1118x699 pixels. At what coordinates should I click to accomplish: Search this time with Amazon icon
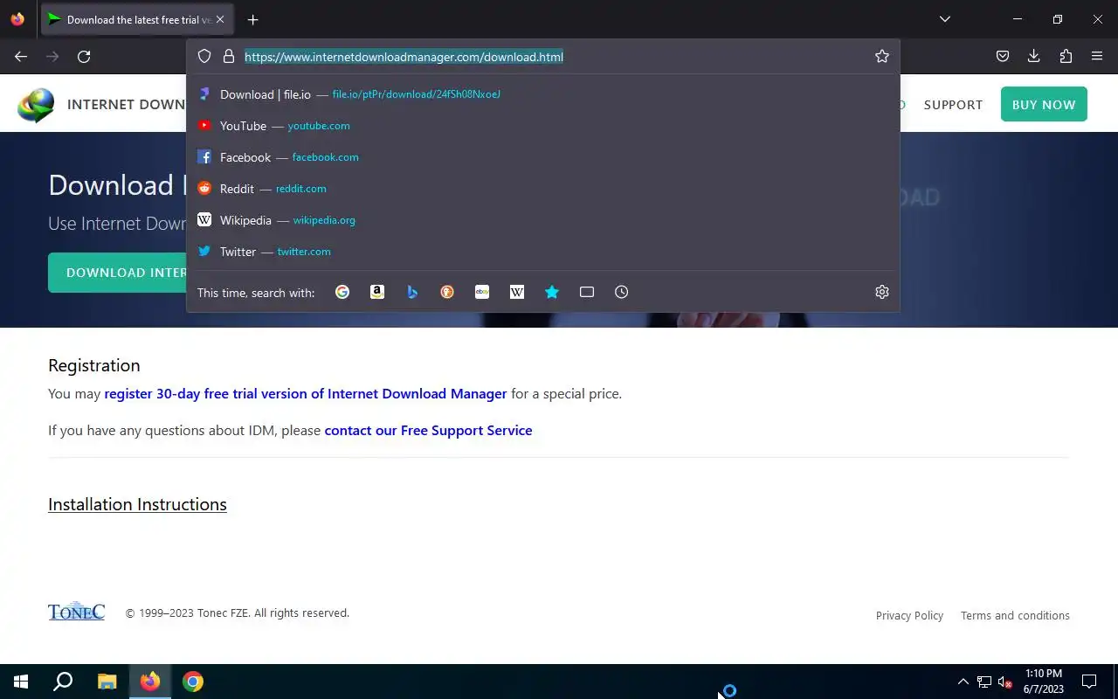click(x=377, y=292)
